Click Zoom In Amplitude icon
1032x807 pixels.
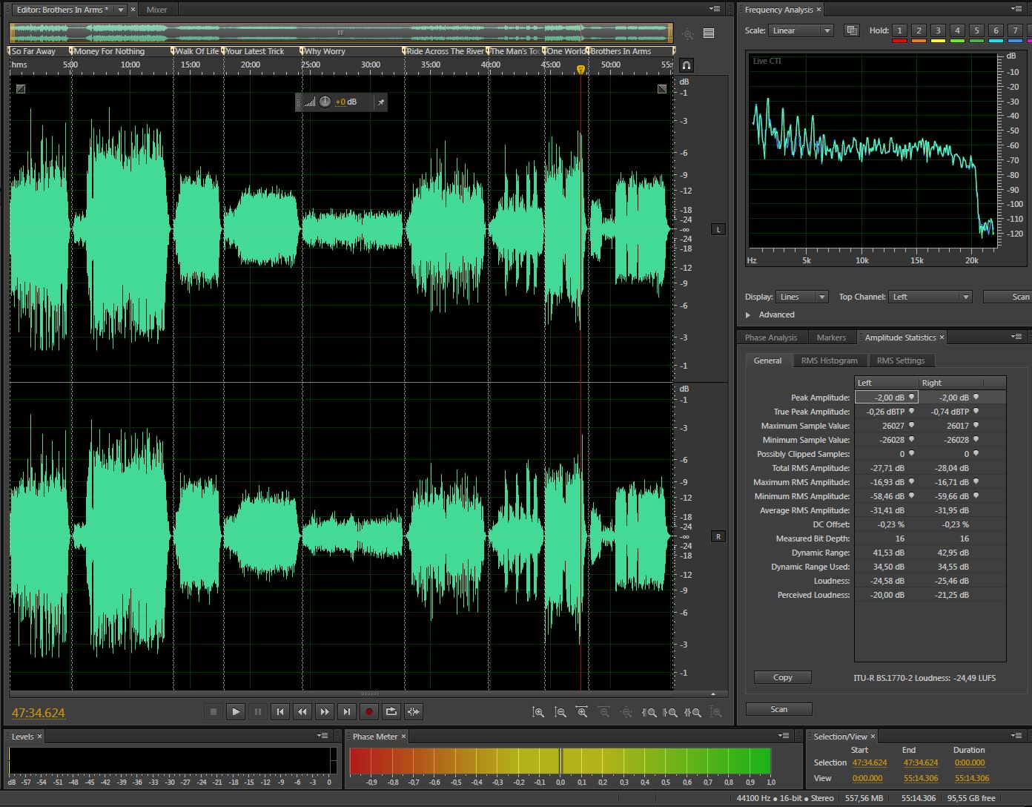[x=538, y=712]
